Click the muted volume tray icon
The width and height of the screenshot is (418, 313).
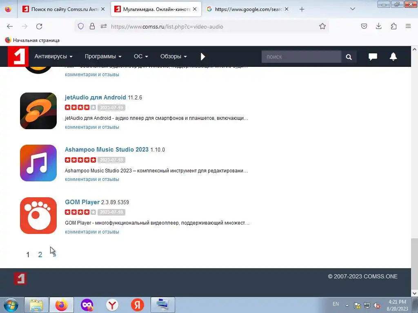tap(377, 305)
